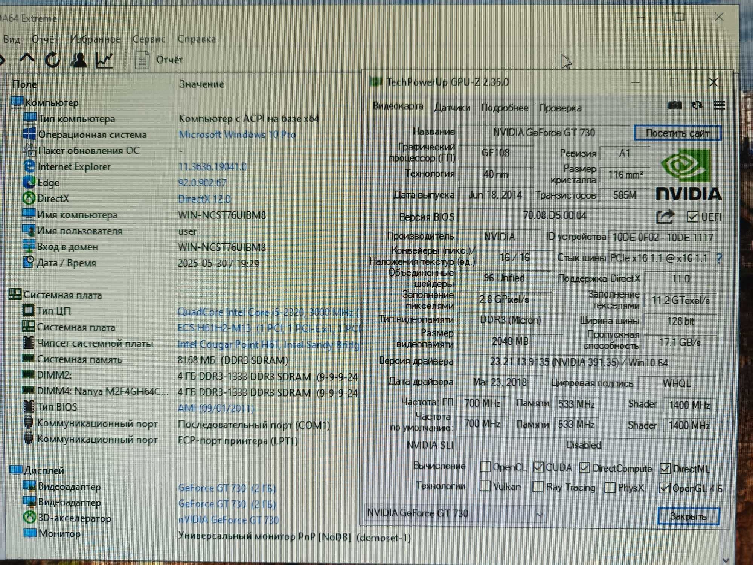This screenshot has height=565, width=753.
Task: Open the DirectX 12.0 link
Action: pyautogui.click(x=204, y=199)
